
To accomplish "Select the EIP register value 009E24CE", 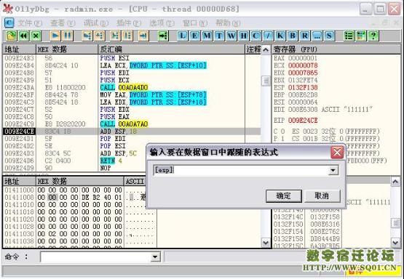I will 303,121.
